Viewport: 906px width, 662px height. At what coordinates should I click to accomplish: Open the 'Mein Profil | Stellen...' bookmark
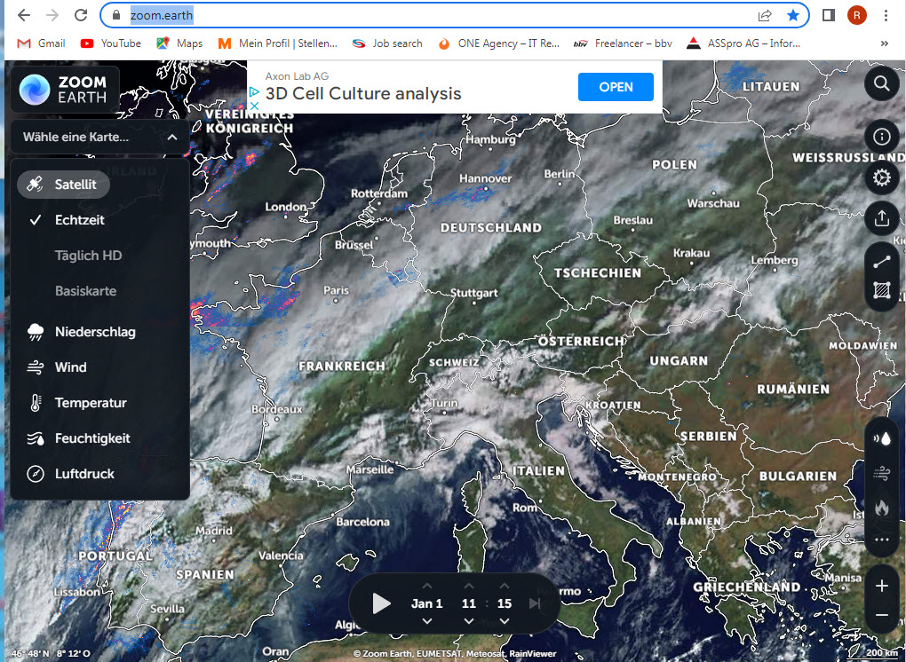277,43
